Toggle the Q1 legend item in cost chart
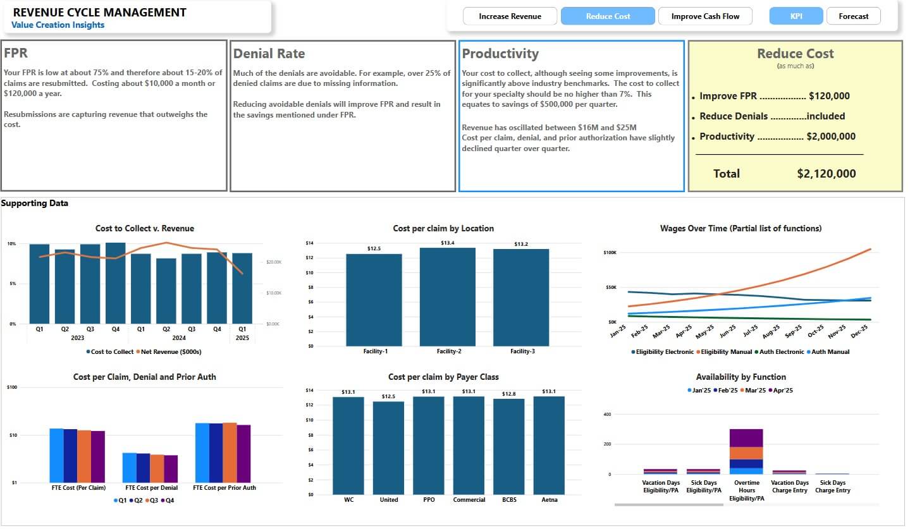 (x=116, y=501)
